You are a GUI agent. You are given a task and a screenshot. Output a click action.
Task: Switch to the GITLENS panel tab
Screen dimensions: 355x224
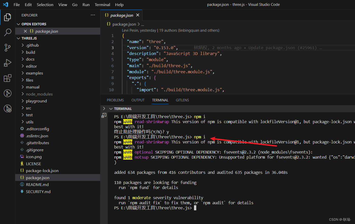[182, 100]
